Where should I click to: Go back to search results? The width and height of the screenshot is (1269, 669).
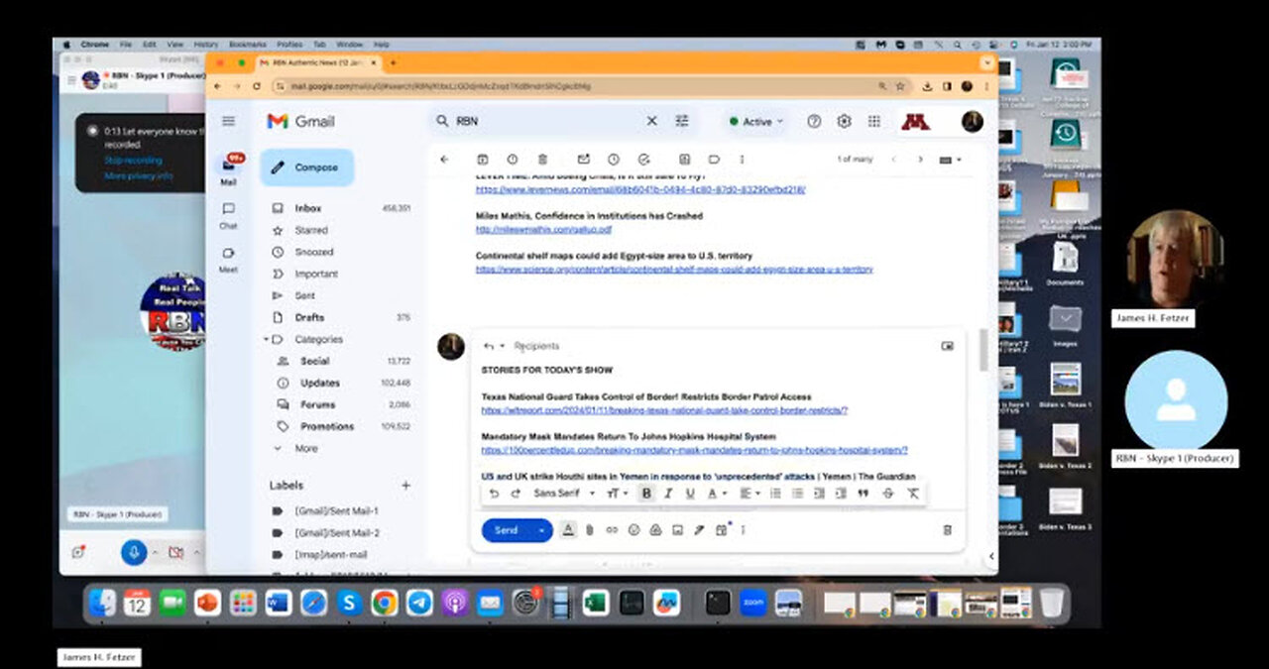click(x=444, y=159)
